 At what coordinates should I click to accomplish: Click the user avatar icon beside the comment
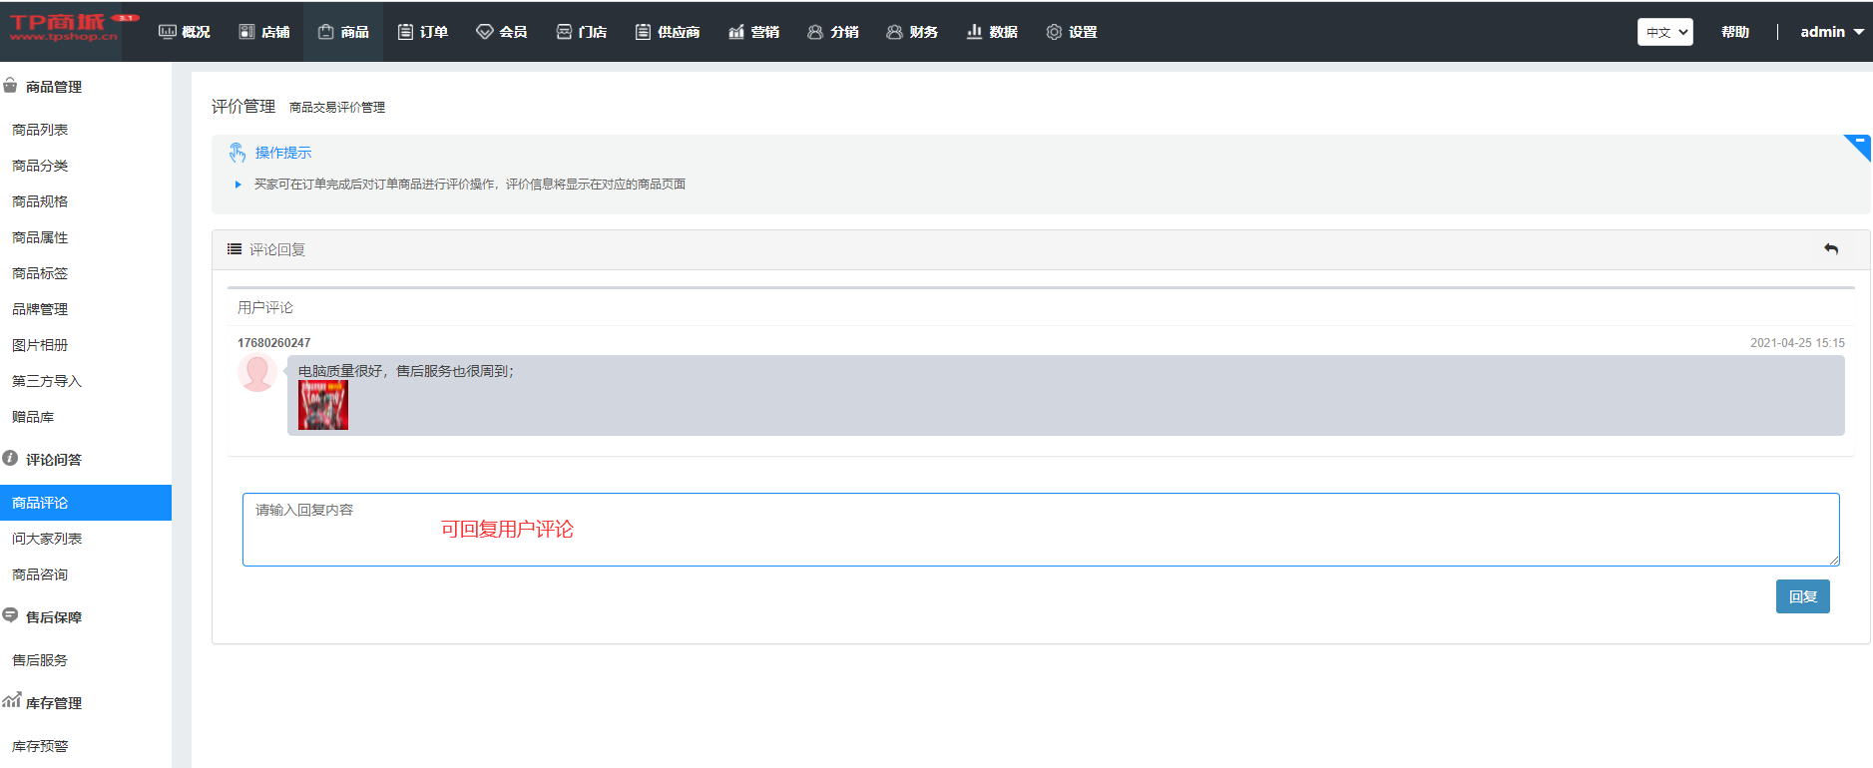click(x=256, y=373)
